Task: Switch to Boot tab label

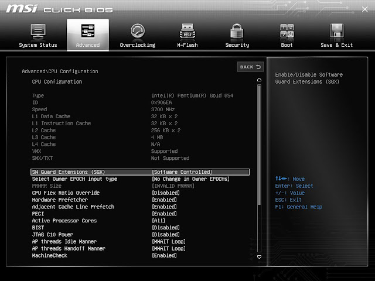Action: (x=287, y=45)
